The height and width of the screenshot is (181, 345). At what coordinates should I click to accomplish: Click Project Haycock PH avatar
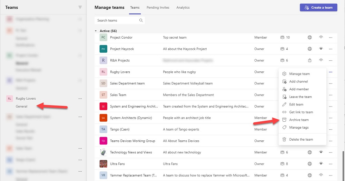(x=103, y=49)
